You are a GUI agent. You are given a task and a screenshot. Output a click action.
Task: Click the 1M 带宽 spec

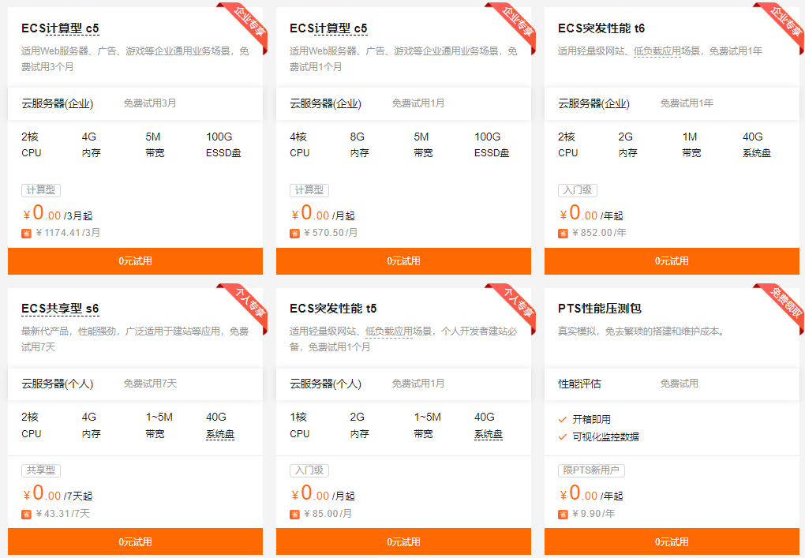(x=691, y=144)
